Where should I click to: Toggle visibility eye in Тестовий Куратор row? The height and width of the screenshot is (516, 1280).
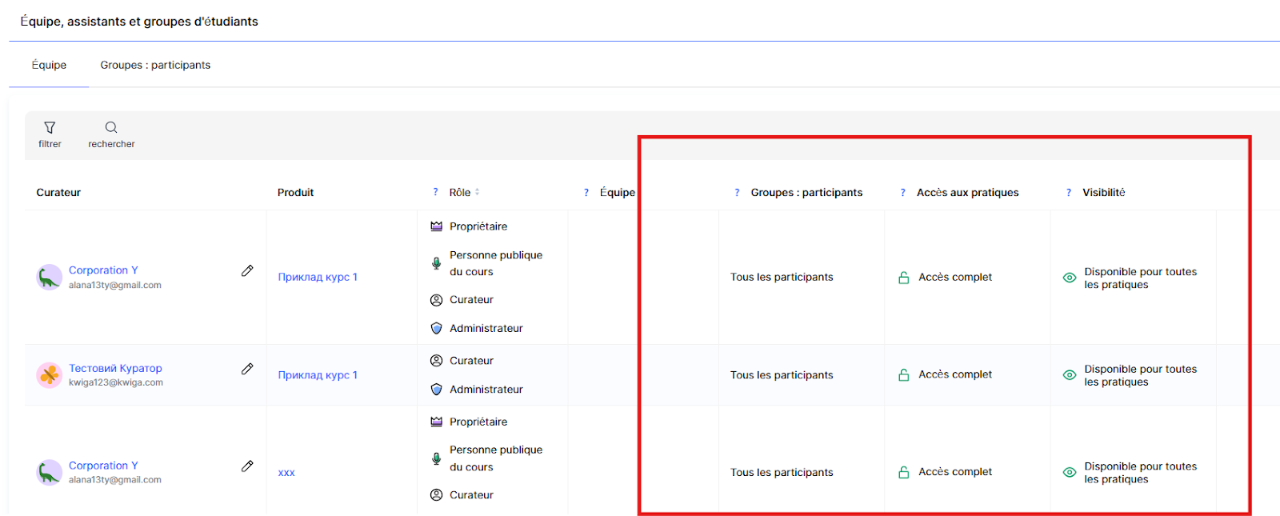[x=1069, y=375]
